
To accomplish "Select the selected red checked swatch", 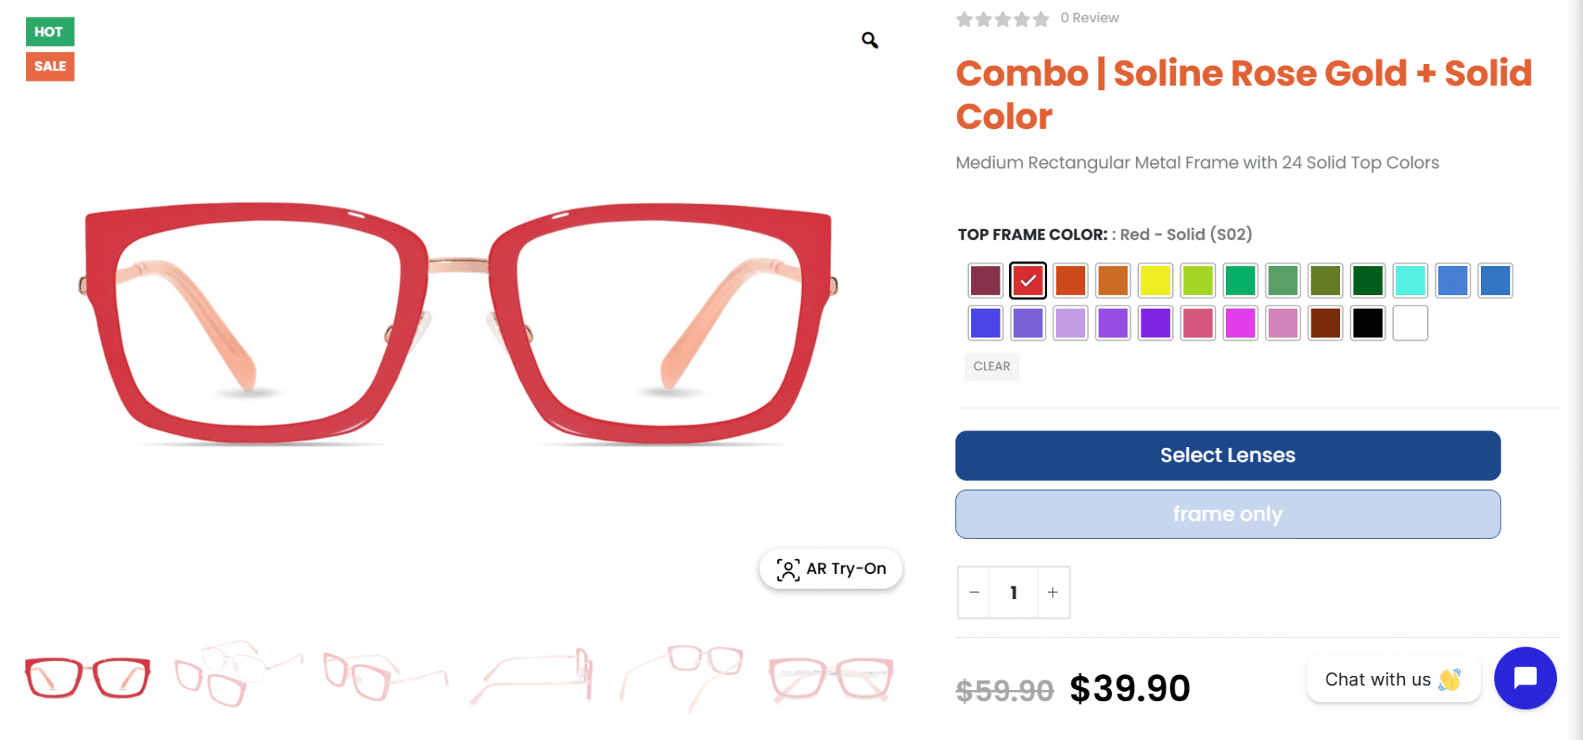I will point(1028,281).
